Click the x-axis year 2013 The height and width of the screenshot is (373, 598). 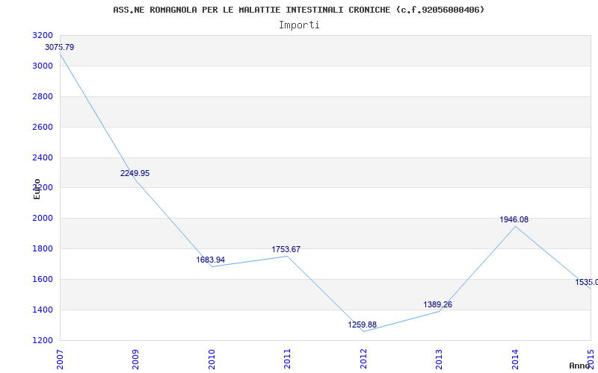tap(439, 359)
